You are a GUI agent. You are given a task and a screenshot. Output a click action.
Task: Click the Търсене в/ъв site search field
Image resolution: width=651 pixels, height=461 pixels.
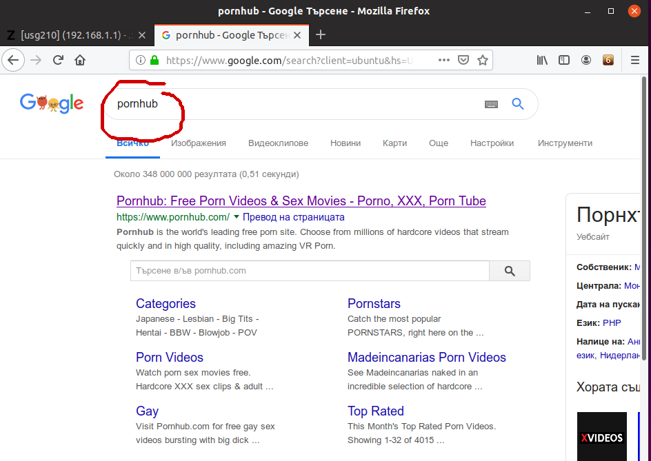(310, 271)
